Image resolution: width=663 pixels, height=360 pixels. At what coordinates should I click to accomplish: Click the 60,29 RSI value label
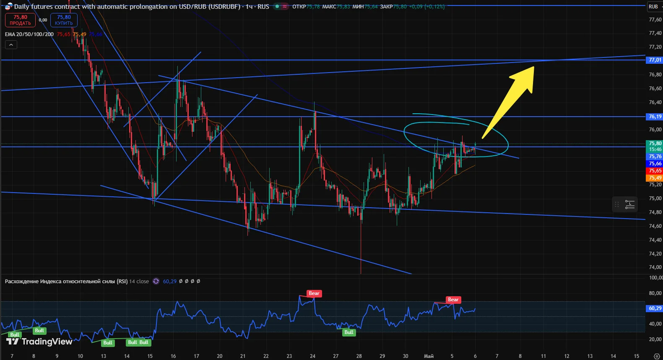[x=655, y=308]
